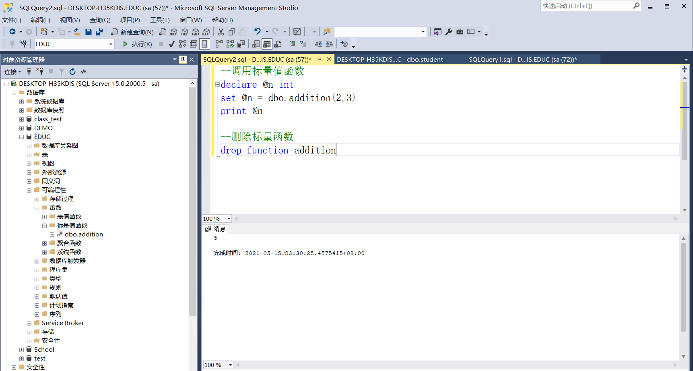Open the Toolbox icon in the toolbar
Screen dimensions: 693x371
click(460, 32)
